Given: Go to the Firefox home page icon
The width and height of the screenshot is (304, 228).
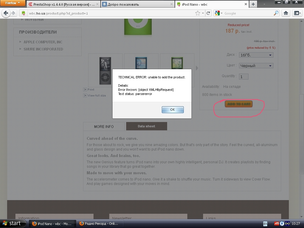Looking at the screenshot, I should [286, 13].
